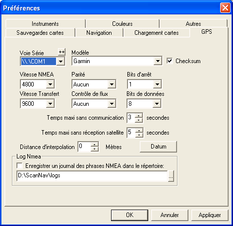The width and height of the screenshot is (233, 226).
Task: Increase Distance d'interpolation spinner value
Action: click(x=95, y=145)
